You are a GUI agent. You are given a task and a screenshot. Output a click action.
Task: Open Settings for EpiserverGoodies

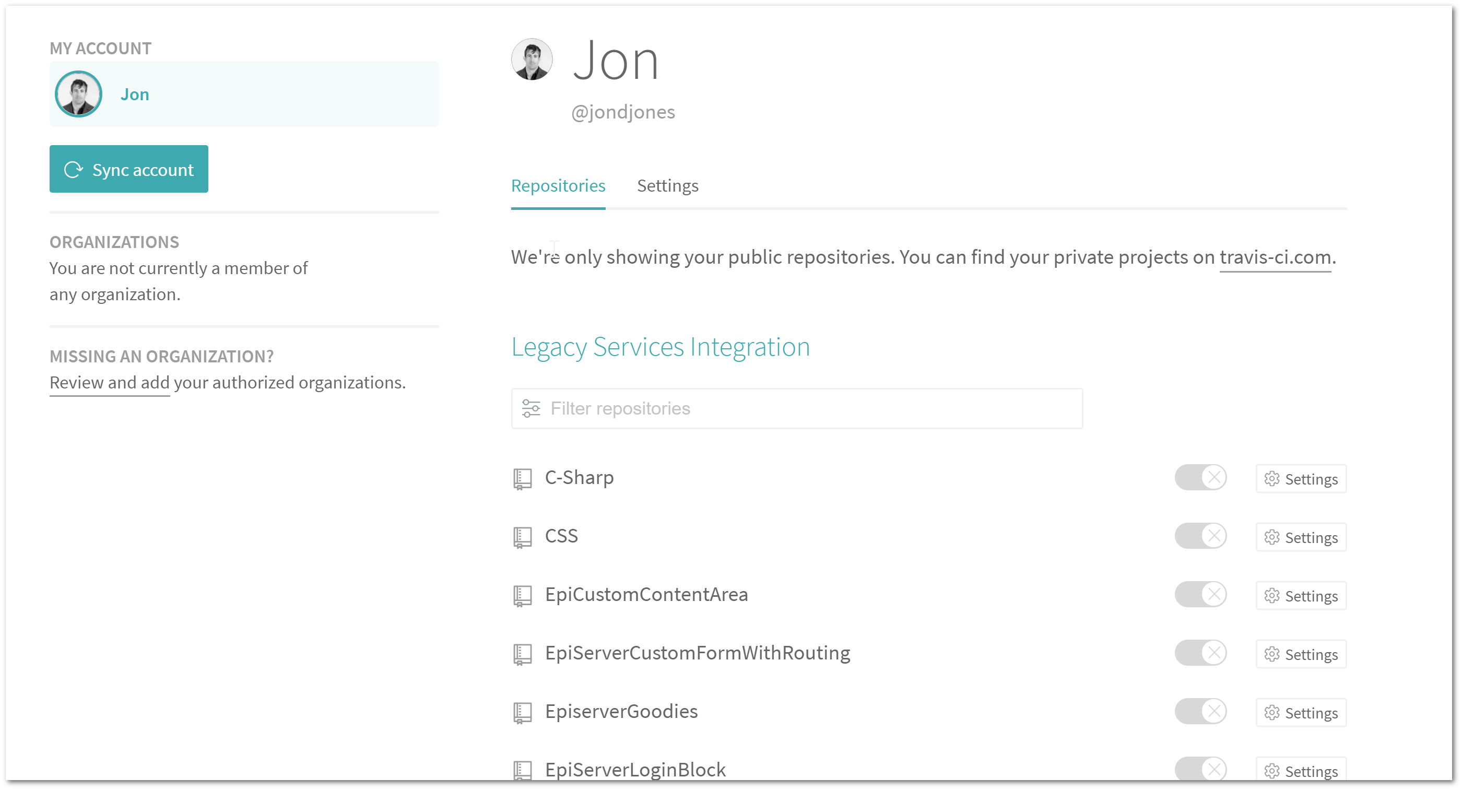[x=1301, y=713]
